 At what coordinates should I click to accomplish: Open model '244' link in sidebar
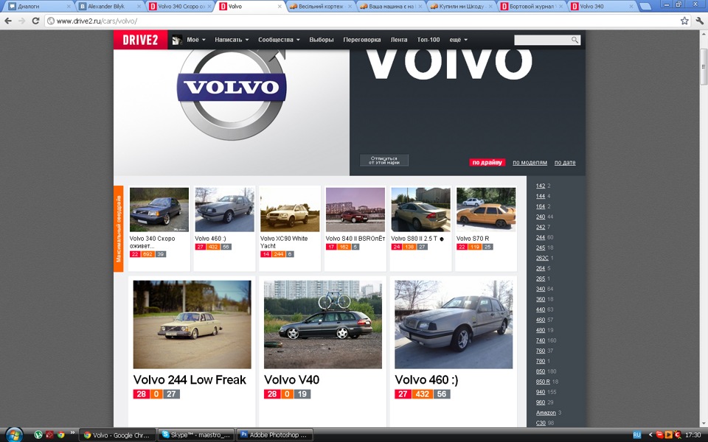(x=541, y=237)
